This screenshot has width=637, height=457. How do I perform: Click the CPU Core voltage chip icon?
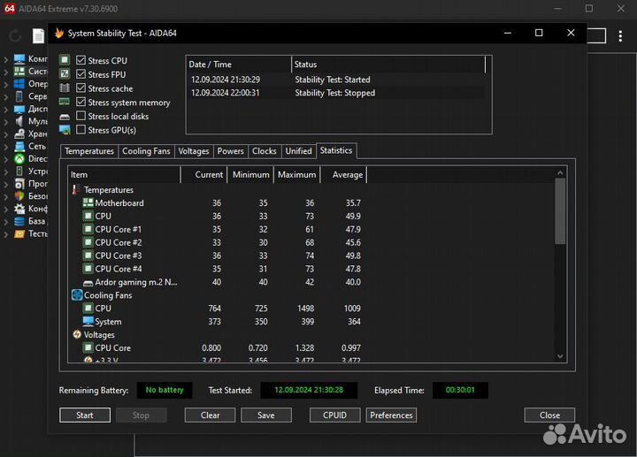[x=88, y=347]
